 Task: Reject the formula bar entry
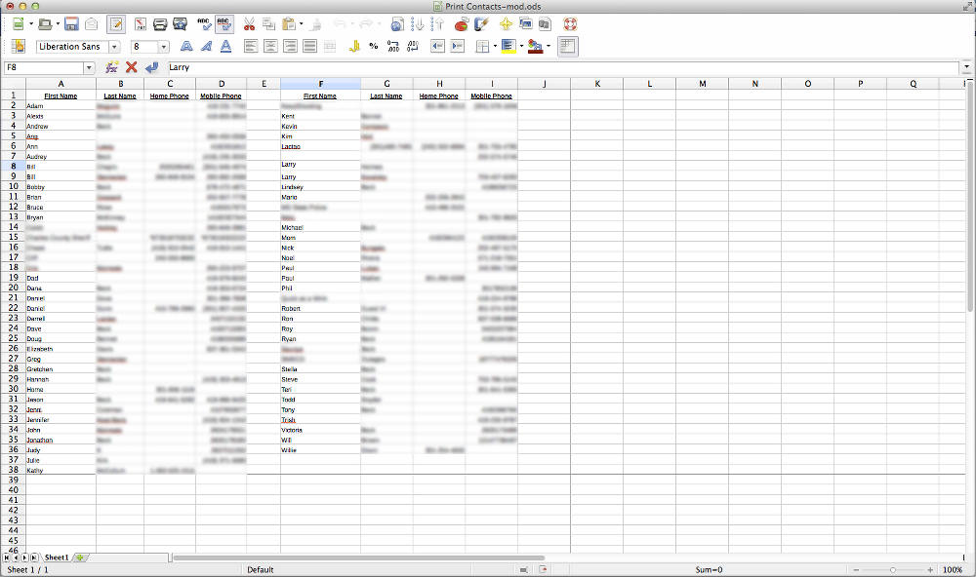(x=131, y=67)
